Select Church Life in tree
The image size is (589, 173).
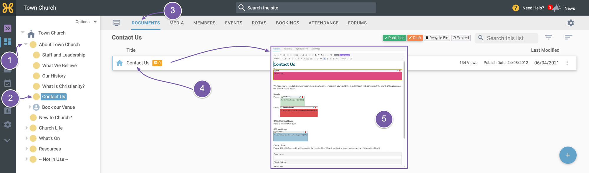[51, 128]
